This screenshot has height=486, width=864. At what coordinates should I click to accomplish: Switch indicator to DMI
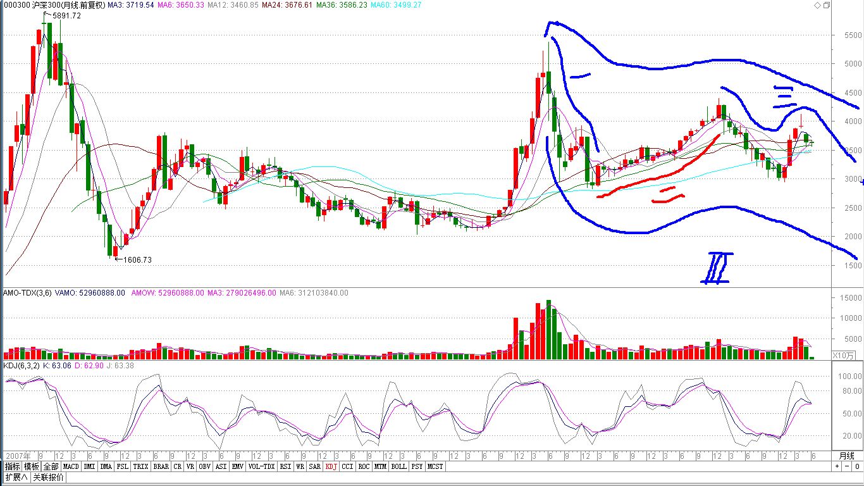90,466
